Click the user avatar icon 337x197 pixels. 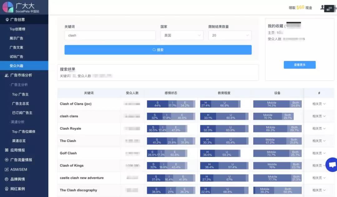(x=322, y=7)
